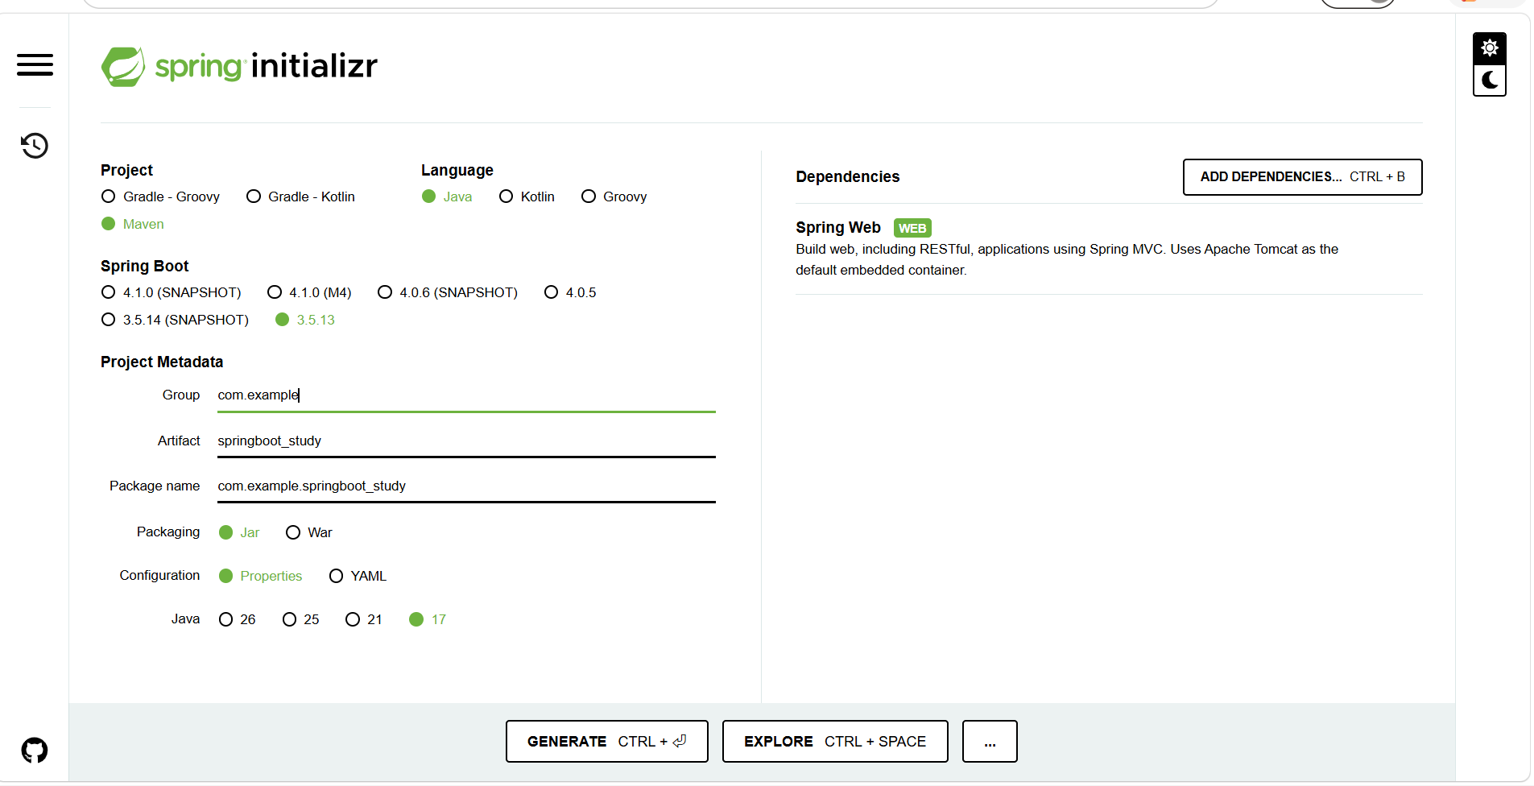Switch to light theme sun icon
1534x786 pixels.
(x=1490, y=48)
